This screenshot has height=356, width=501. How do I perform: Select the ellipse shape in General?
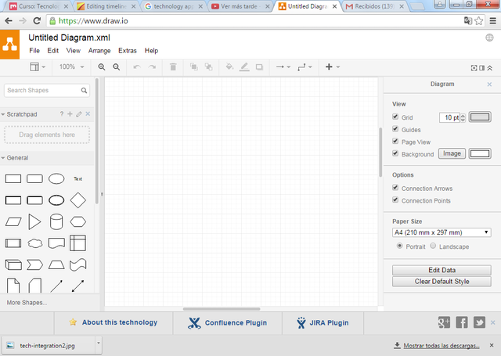(56, 179)
